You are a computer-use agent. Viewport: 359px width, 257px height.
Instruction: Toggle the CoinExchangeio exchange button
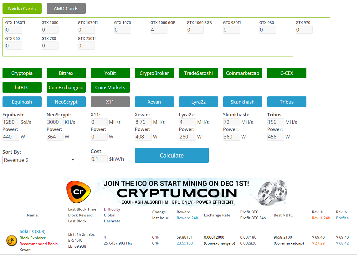[x=66, y=87]
